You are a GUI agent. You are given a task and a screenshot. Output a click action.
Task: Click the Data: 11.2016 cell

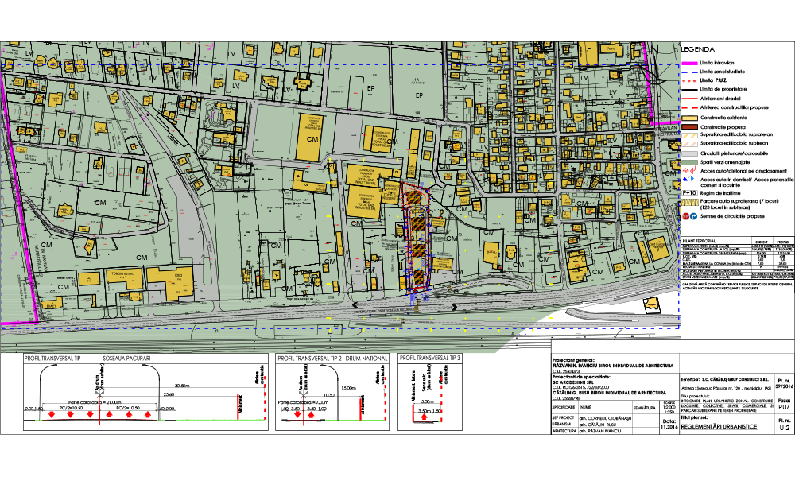tap(669, 424)
